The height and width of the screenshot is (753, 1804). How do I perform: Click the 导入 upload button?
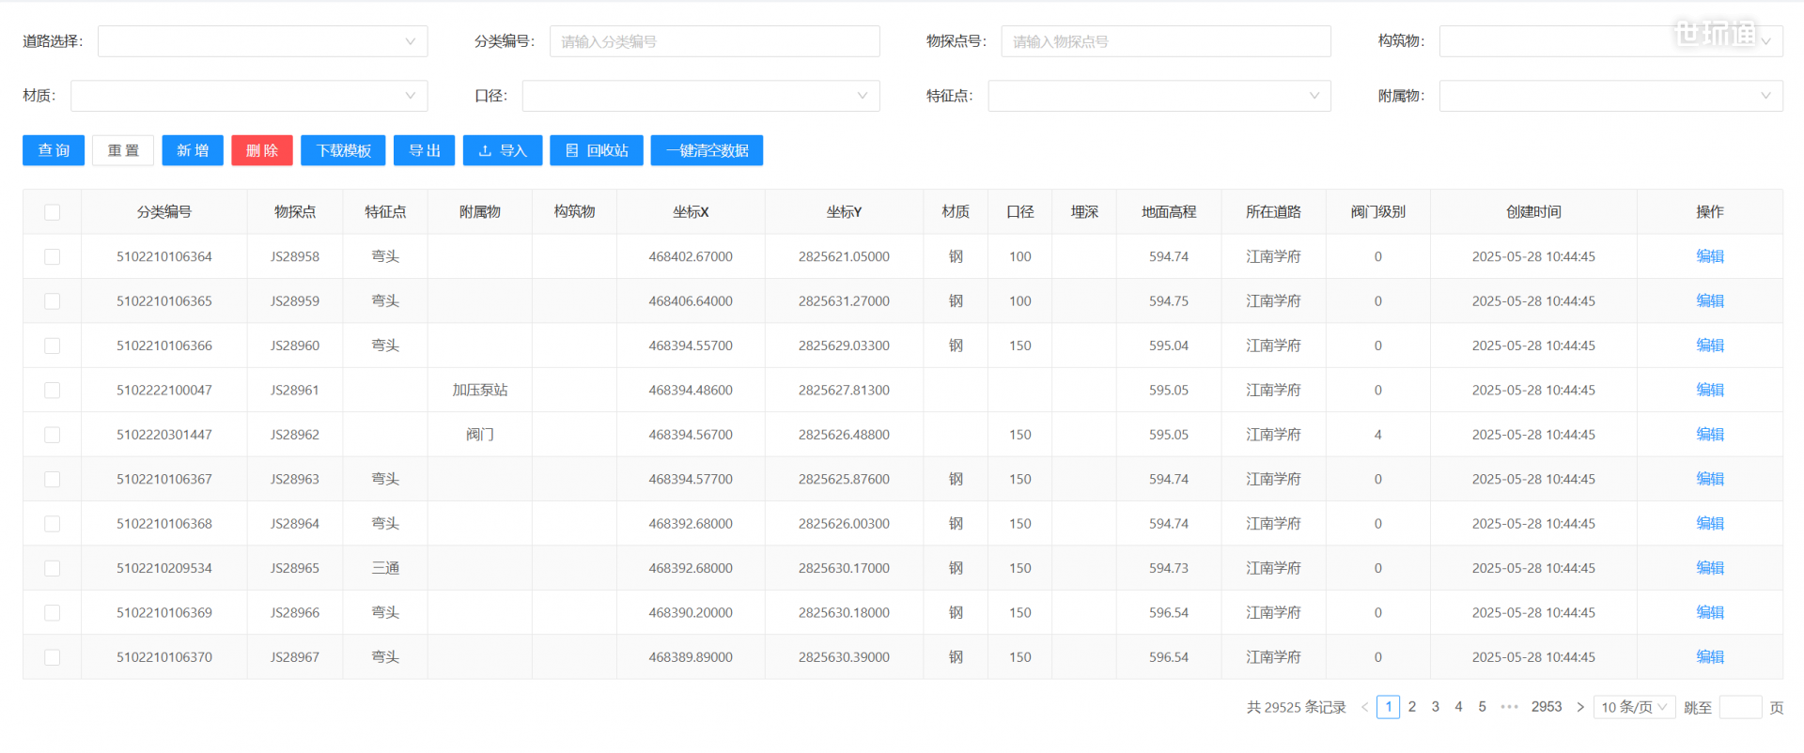(503, 150)
